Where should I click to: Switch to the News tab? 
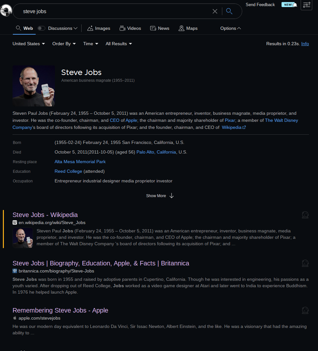(x=160, y=29)
